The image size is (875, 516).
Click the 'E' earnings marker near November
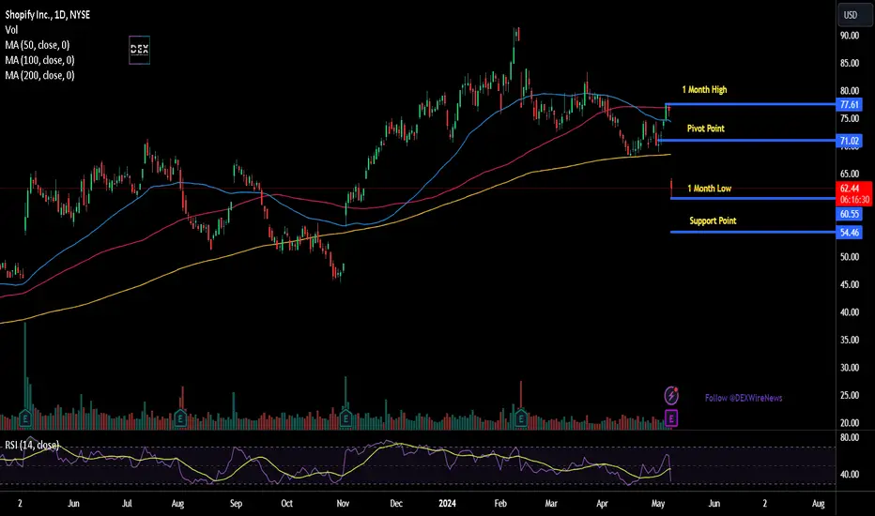[x=345, y=417]
